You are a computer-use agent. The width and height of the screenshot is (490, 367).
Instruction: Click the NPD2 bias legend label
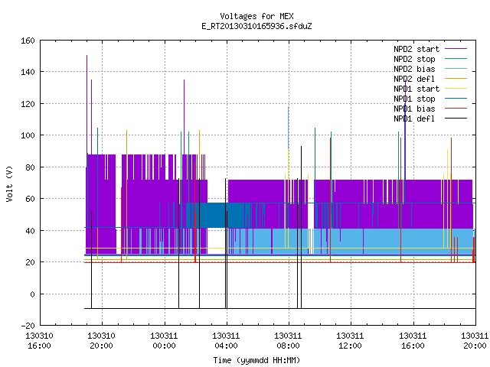pos(414,69)
